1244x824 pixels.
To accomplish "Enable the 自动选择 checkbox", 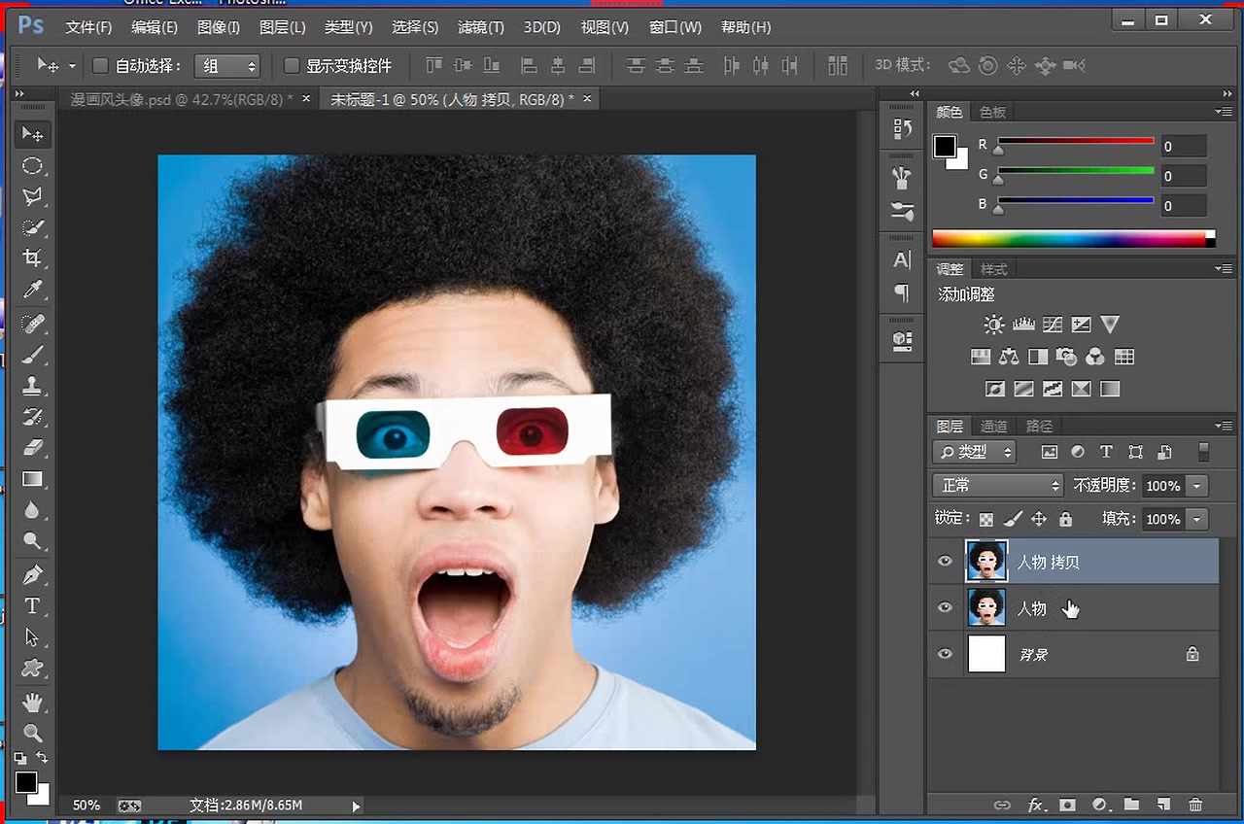I will point(100,66).
